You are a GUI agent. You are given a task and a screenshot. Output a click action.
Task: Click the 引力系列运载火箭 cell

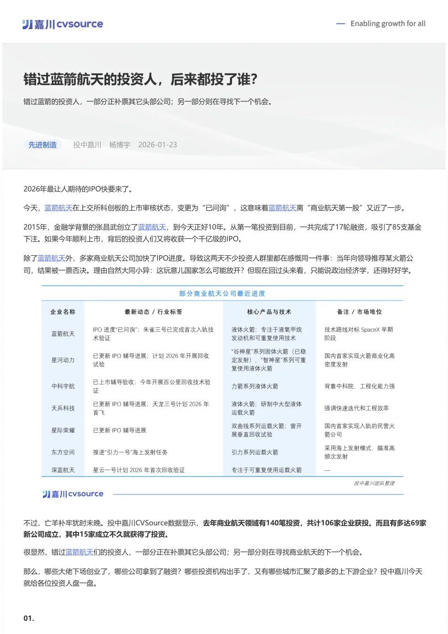255,452
